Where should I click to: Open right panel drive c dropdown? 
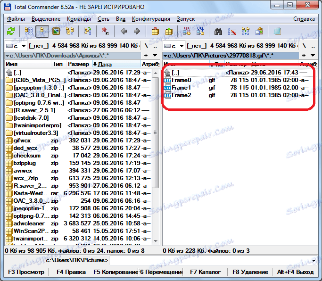pos(174,46)
